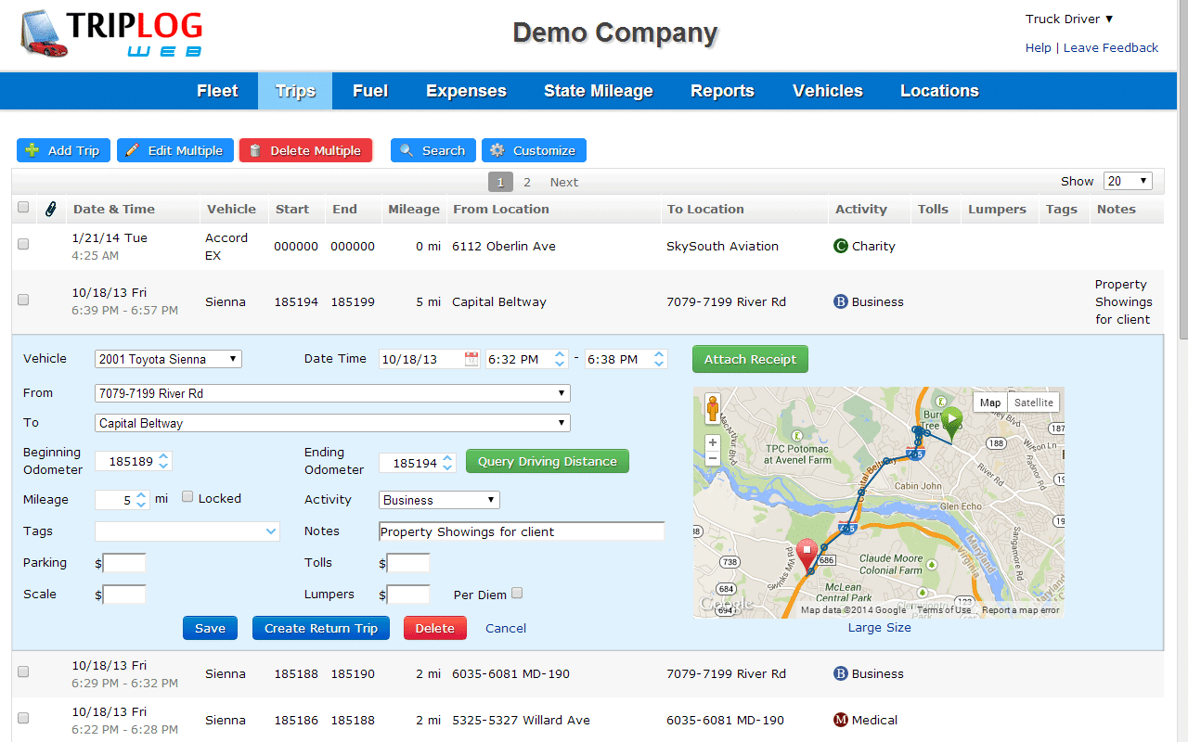Select the Edit Multiple pencil icon
The image size is (1188, 742).
coord(131,150)
